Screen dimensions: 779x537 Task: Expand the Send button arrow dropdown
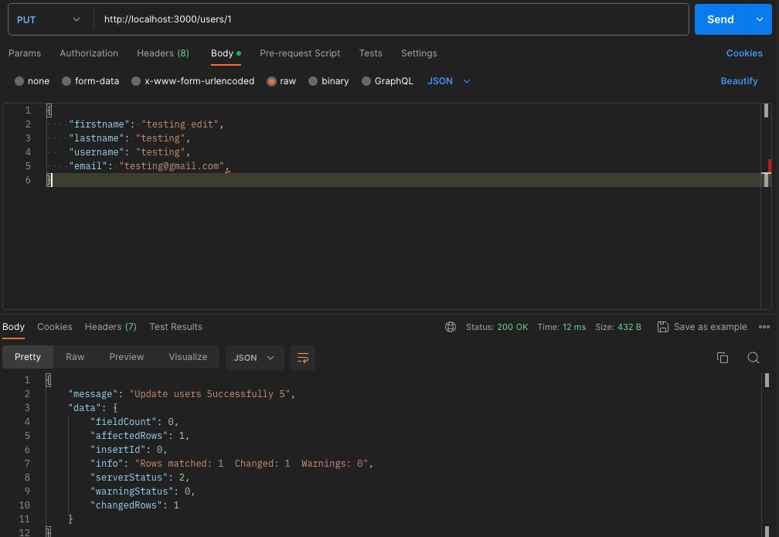[x=759, y=19]
